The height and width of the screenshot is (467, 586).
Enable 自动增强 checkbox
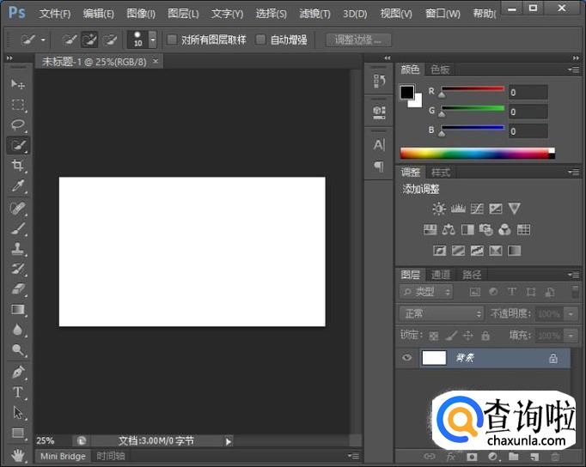click(x=261, y=39)
